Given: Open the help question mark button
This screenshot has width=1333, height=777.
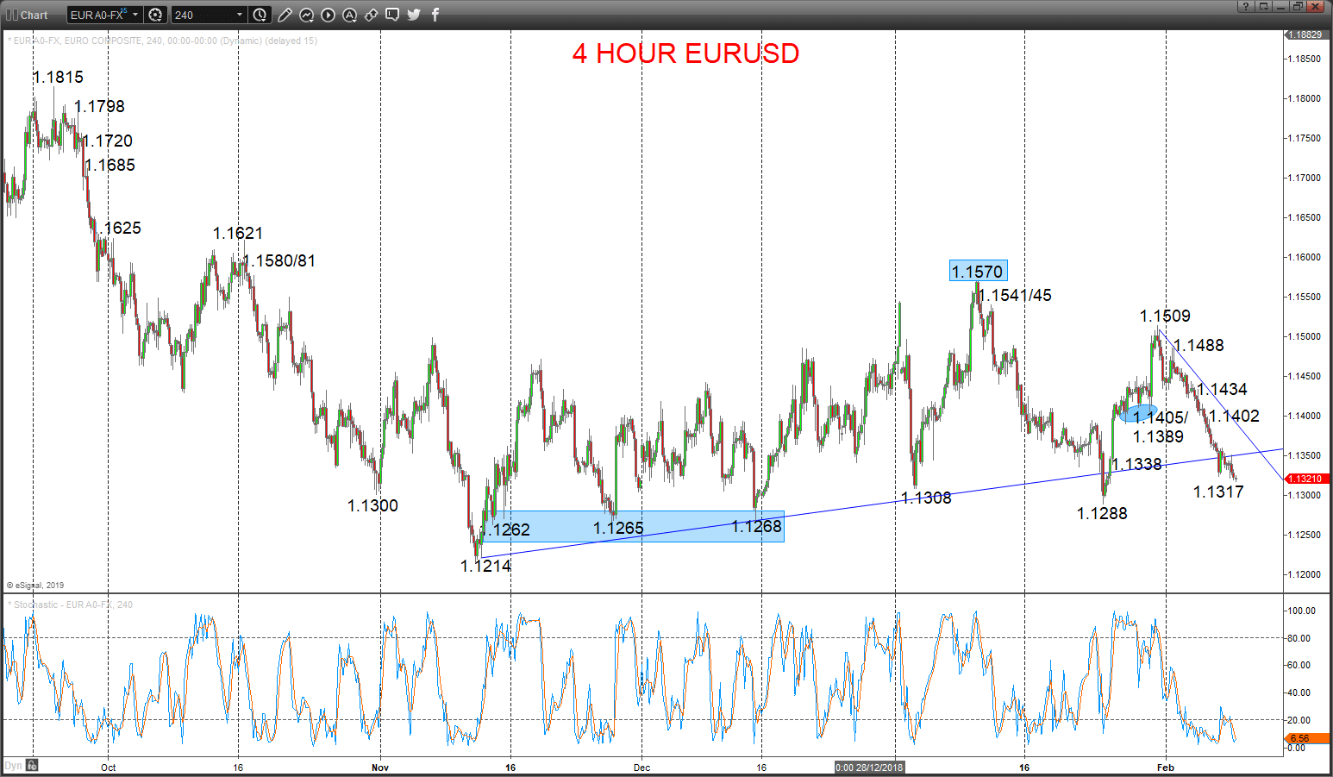Looking at the screenshot, I should (1245, 7).
